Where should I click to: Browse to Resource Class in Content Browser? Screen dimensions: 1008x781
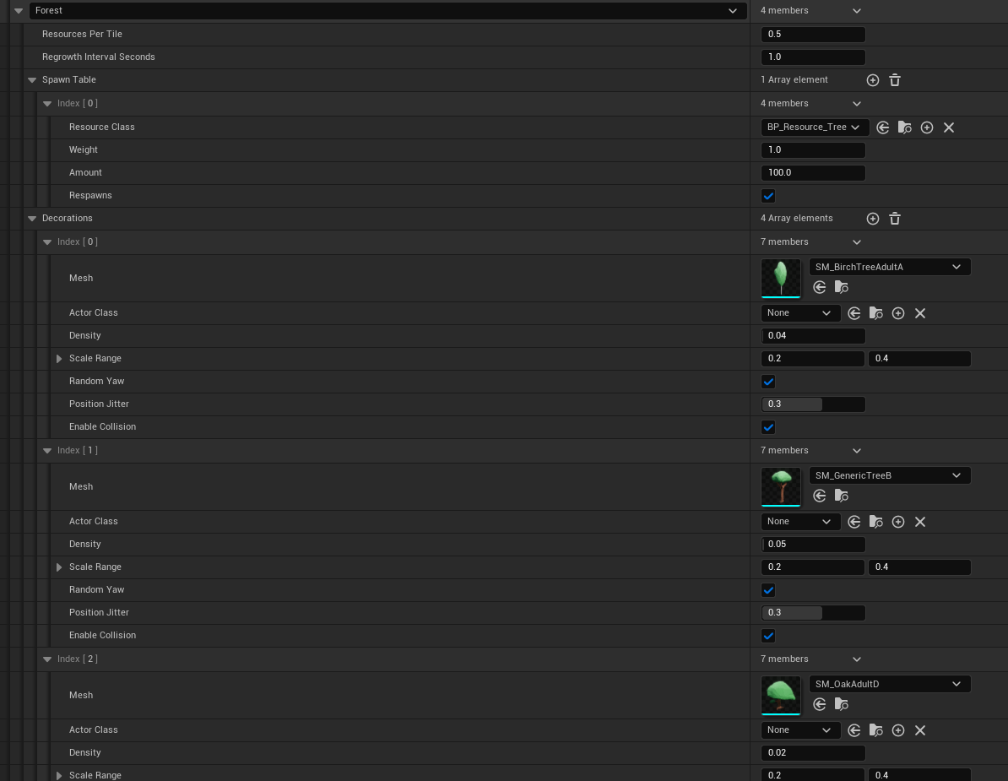[x=904, y=127]
